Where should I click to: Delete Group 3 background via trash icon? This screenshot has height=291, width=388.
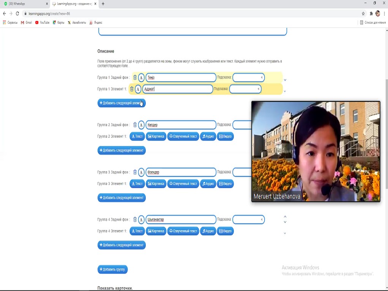135,172
